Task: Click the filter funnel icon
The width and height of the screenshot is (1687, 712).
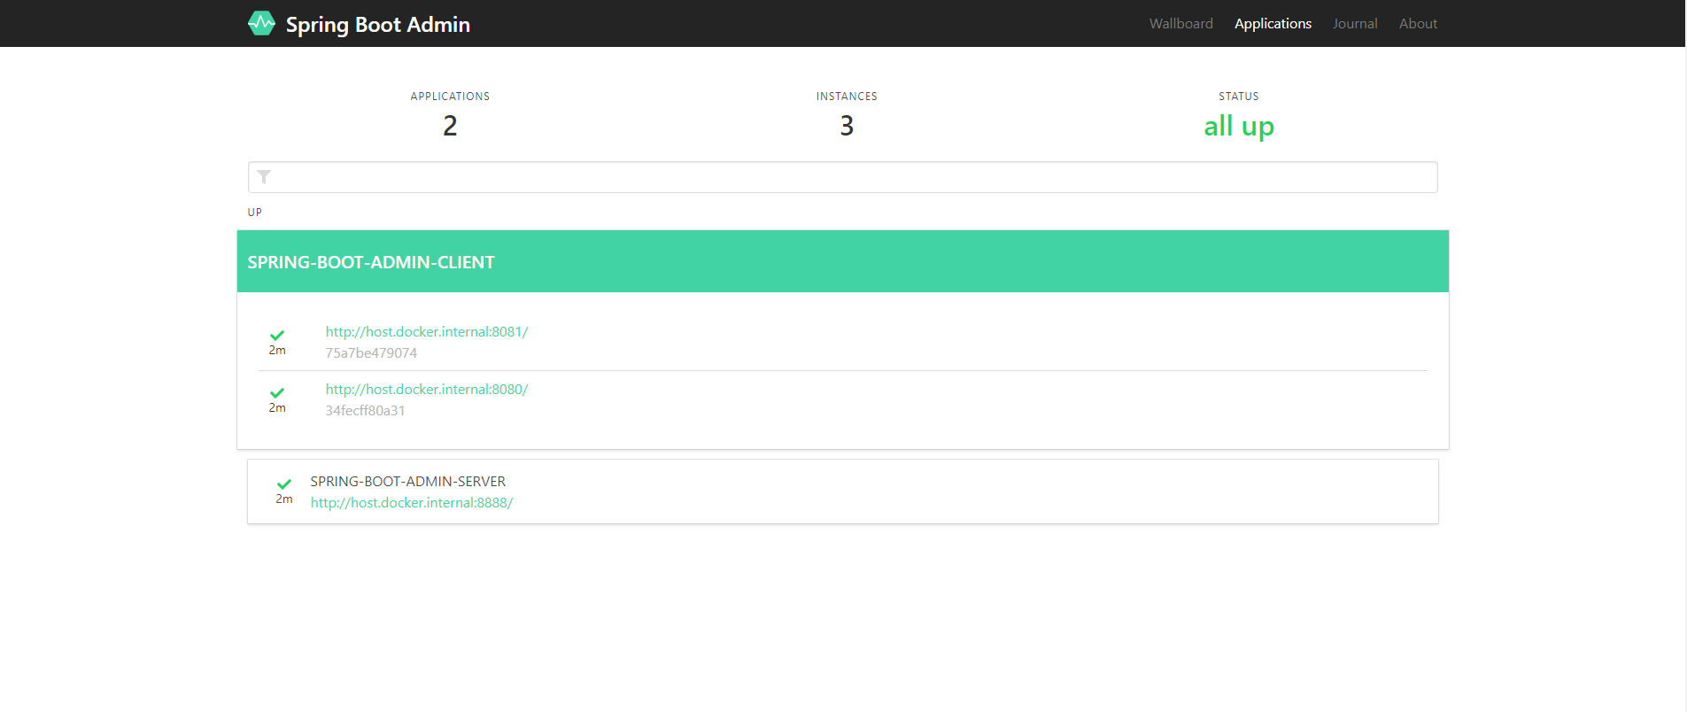Action: tap(264, 177)
